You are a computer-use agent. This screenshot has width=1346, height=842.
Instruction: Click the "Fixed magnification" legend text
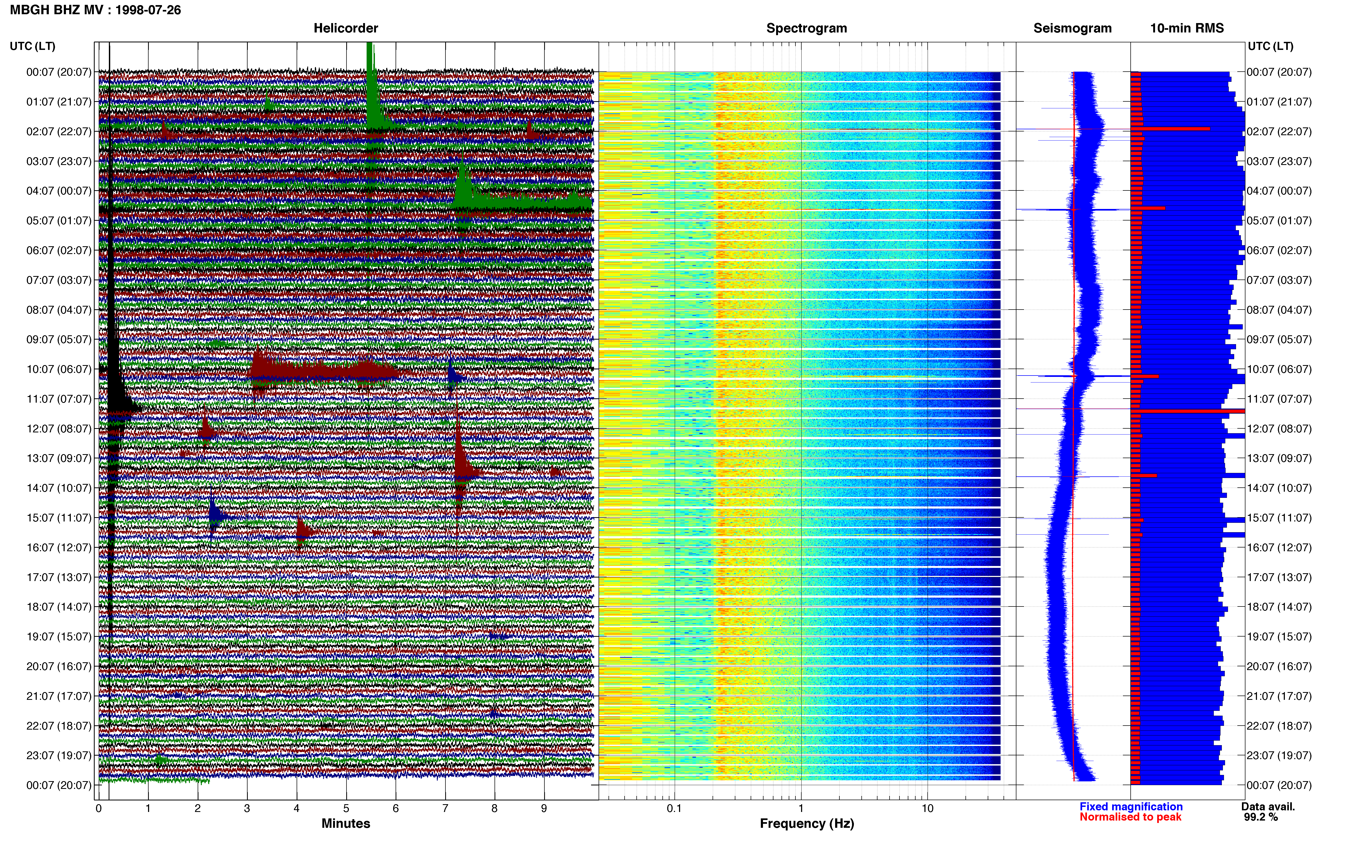click(1131, 806)
